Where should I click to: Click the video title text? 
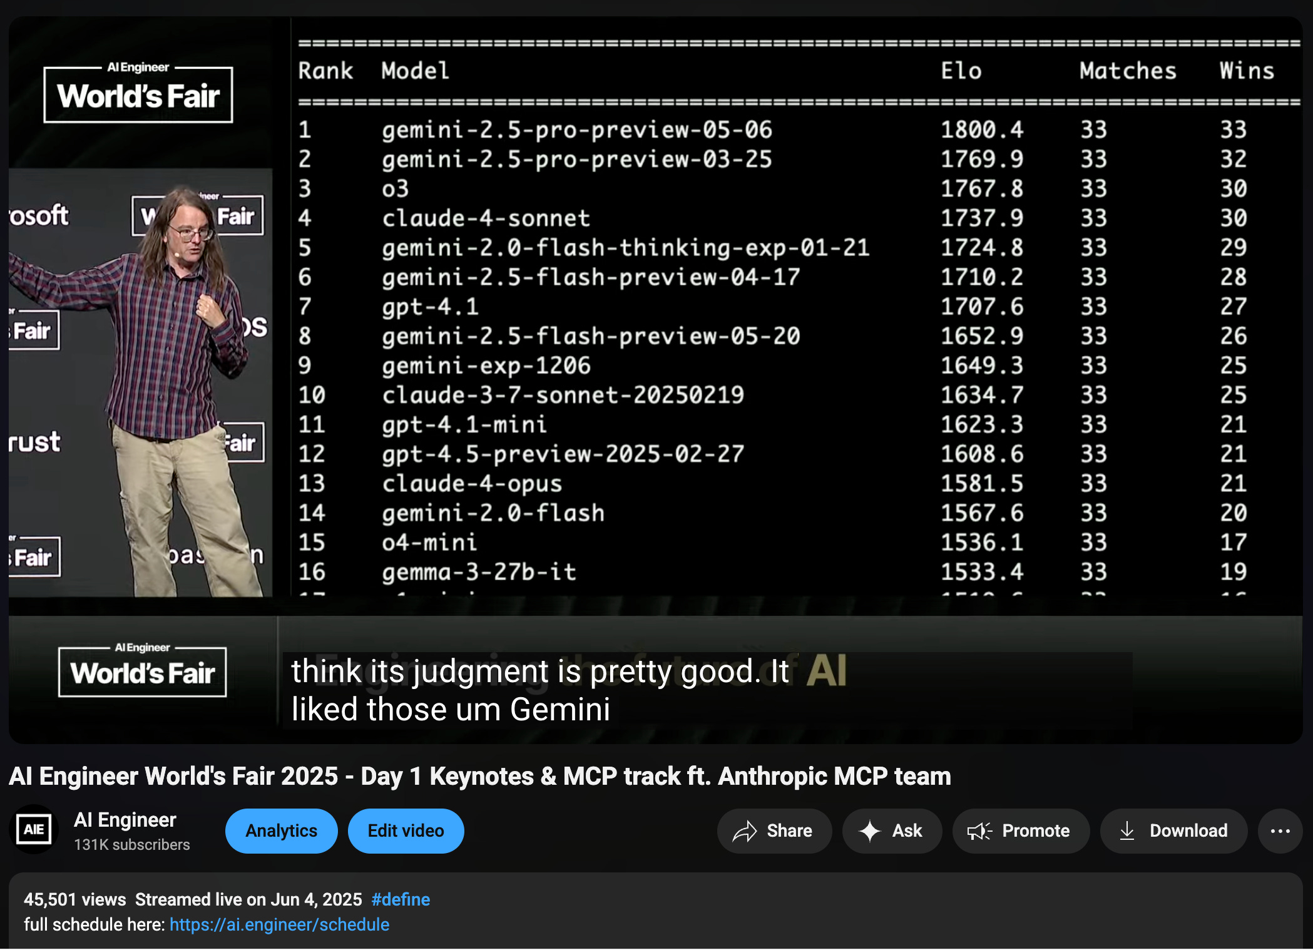(x=480, y=776)
